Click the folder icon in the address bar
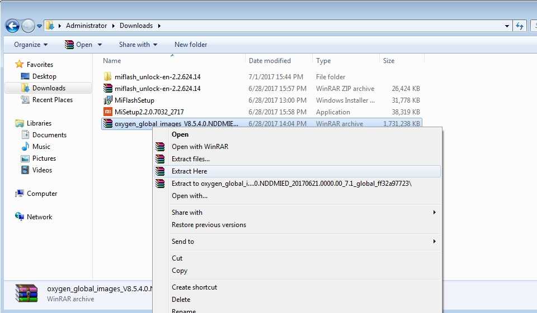Image resolution: width=537 pixels, height=313 pixels. tap(50, 26)
